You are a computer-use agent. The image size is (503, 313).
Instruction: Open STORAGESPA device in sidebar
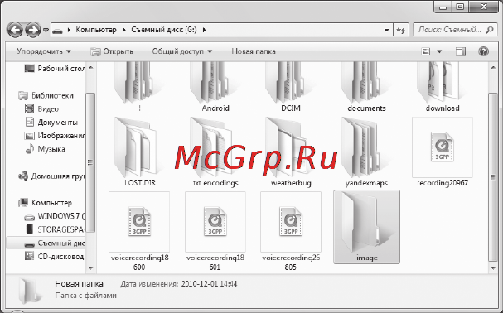(x=56, y=229)
